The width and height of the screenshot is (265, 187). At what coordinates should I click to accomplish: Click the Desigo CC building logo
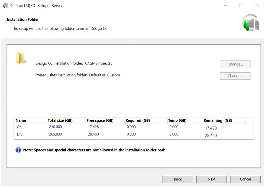point(251,23)
